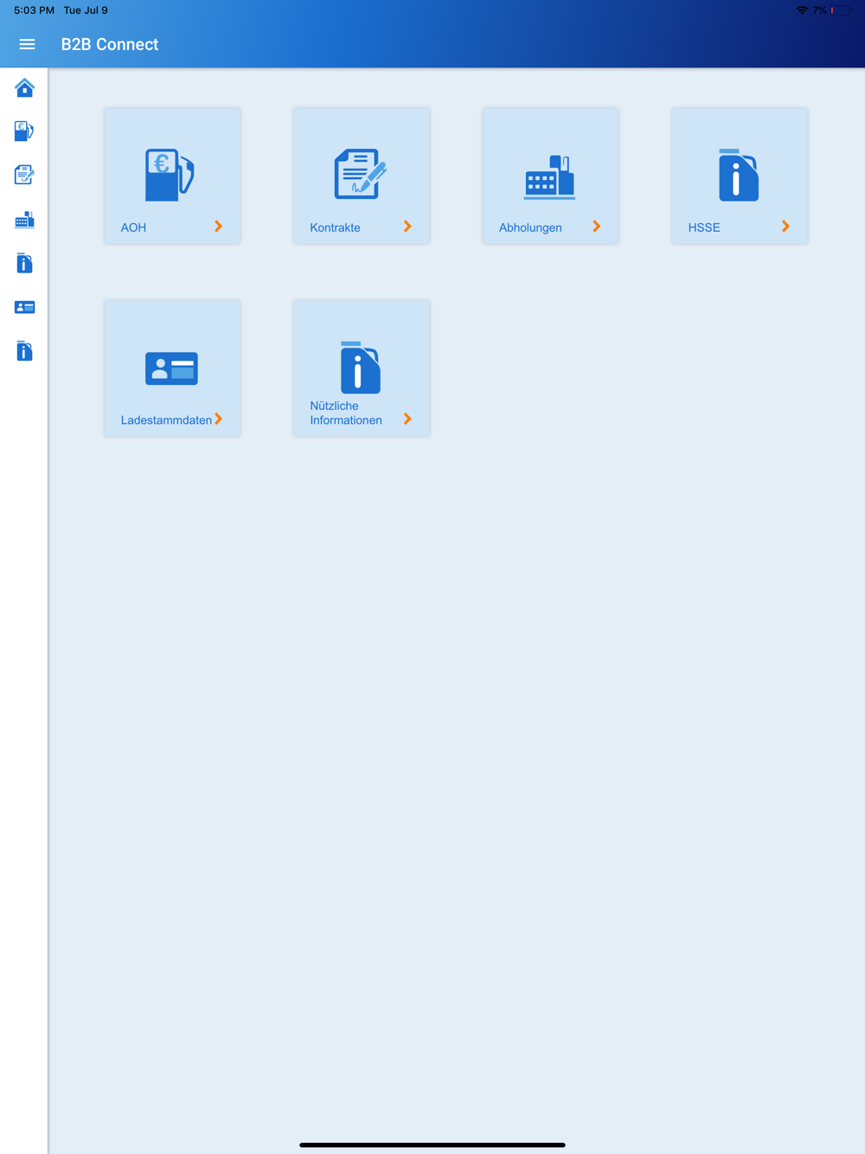Expand the Abholungen tile chevron
The height and width of the screenshot is (1154, 865).
[x=597, y=227]
